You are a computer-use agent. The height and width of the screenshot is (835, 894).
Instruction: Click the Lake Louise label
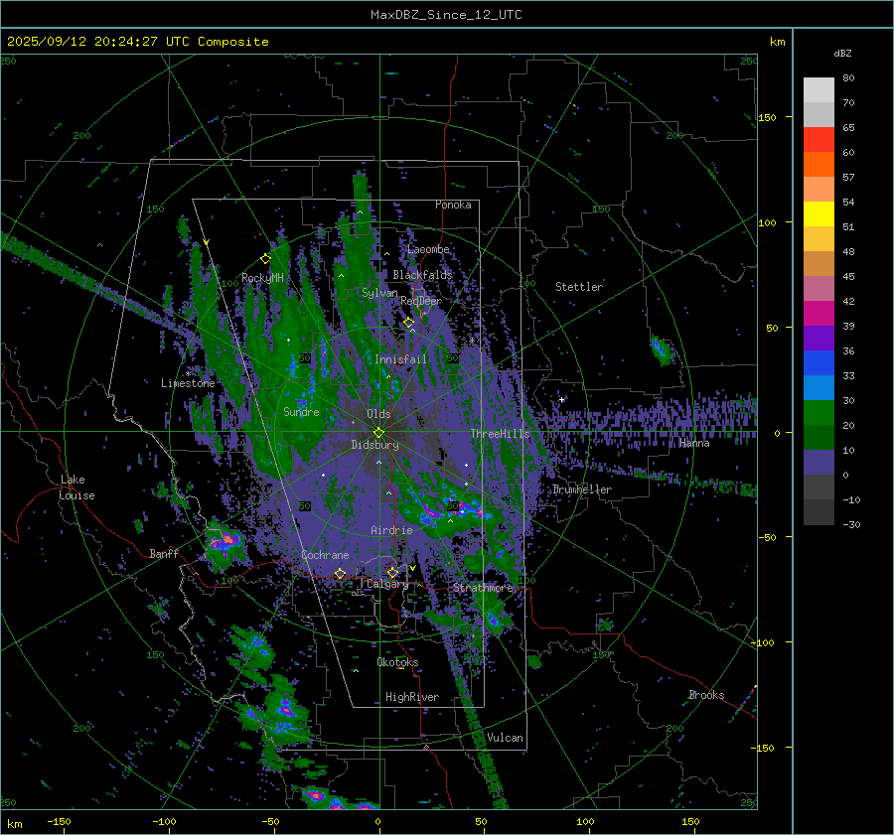click(x=76, y=487)
